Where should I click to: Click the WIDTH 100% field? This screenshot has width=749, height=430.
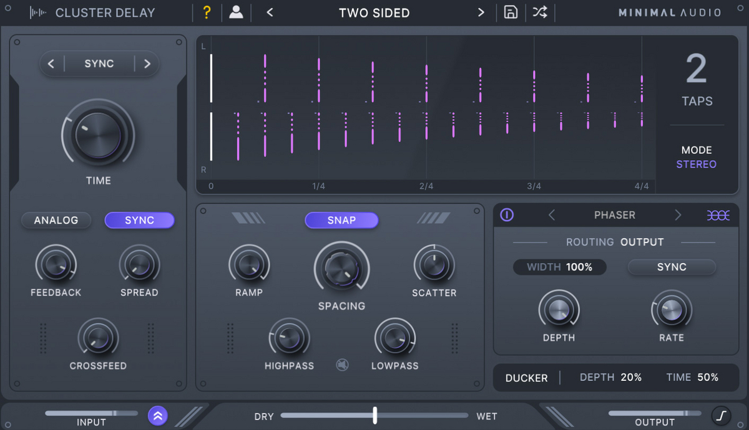560,267
